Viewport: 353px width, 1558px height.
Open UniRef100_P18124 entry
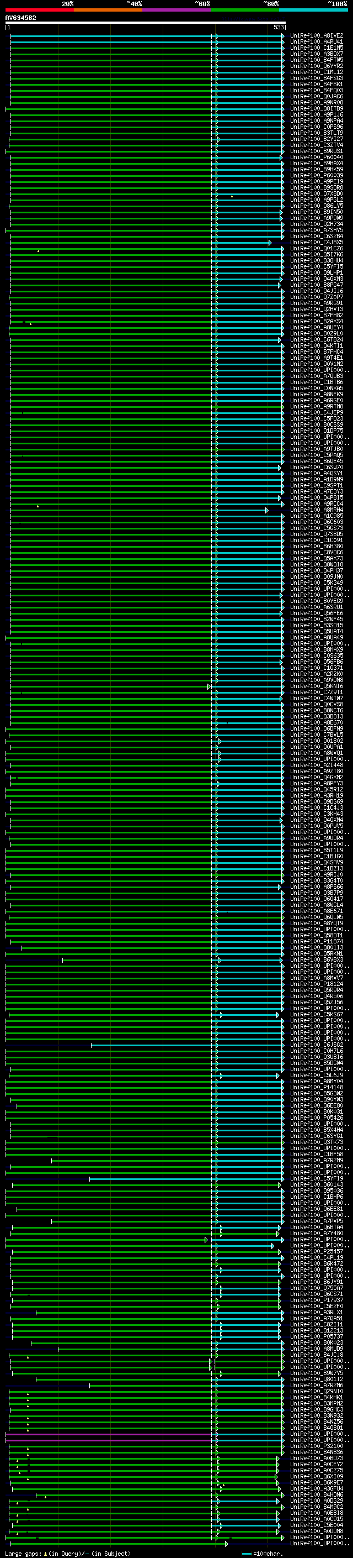click(317, 984)
